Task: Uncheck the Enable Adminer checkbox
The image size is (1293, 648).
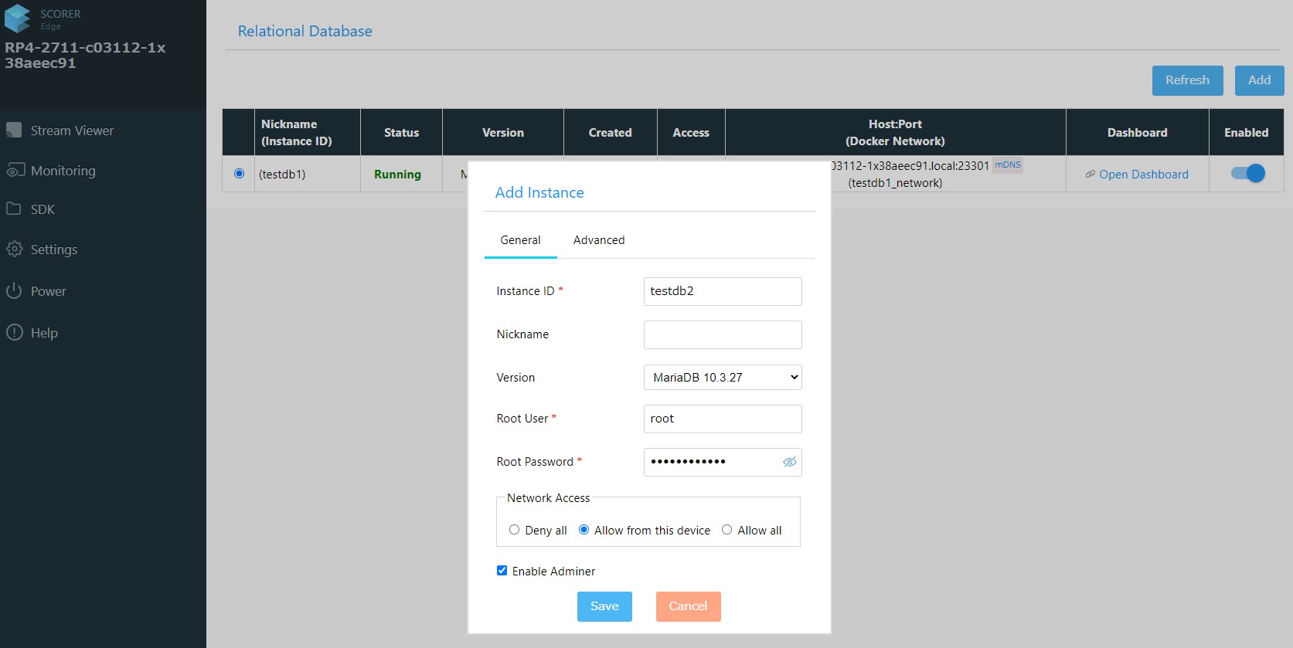Action: tap(502, 571)
